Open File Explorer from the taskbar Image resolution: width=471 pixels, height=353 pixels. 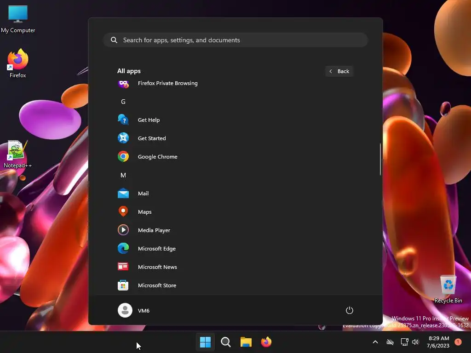click(246, 342)
